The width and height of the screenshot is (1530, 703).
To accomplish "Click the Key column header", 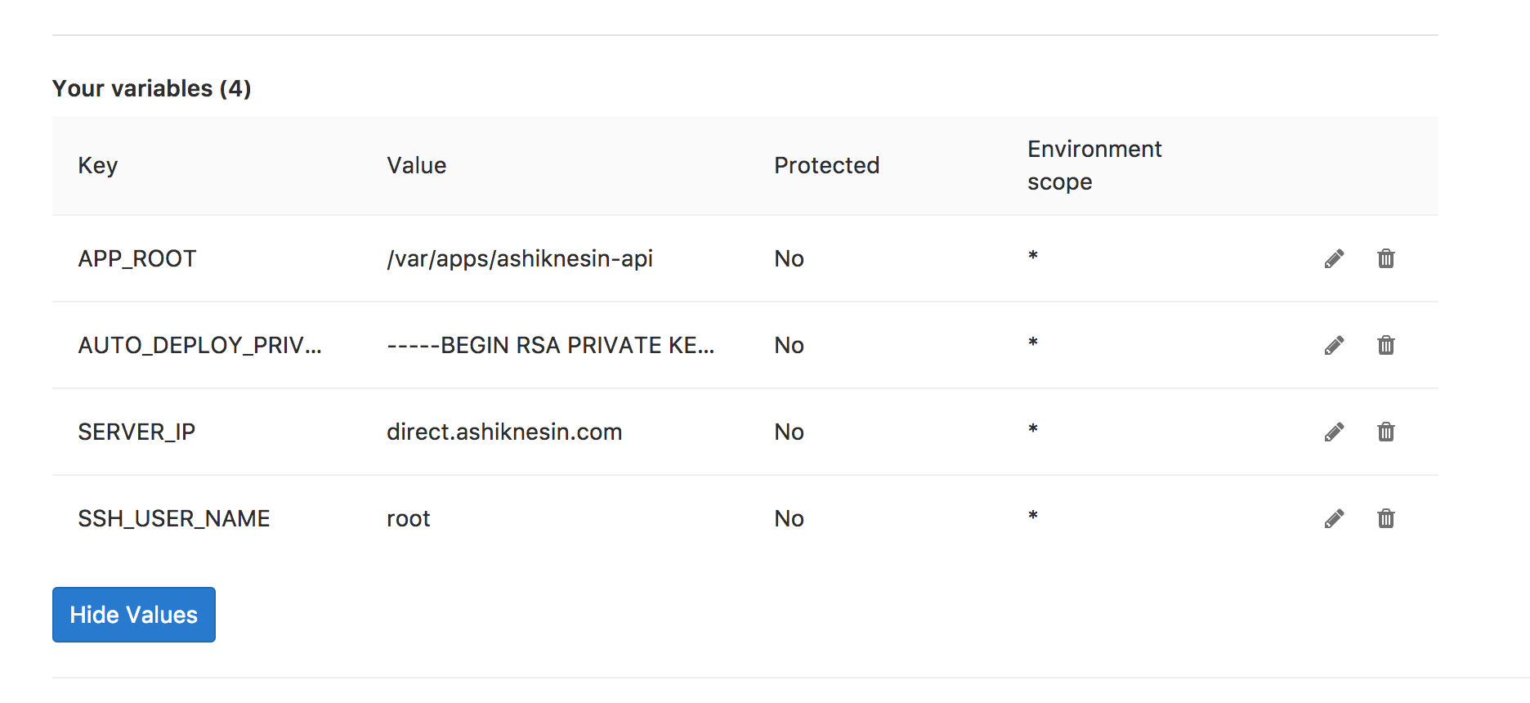I will pyautogui.click(x=98, y=166).
